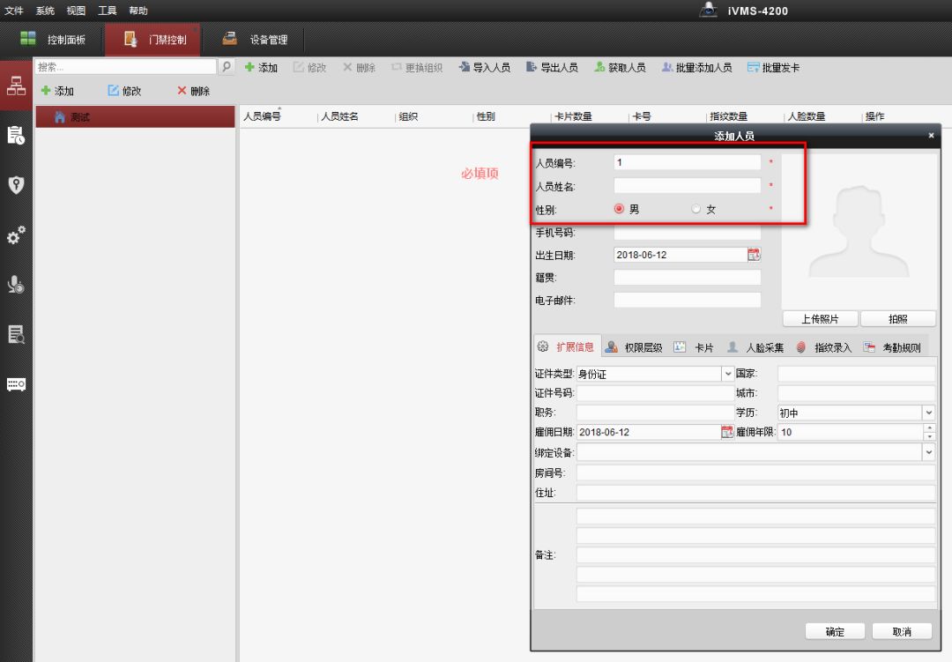Click the 人员姓名 name input field
The width and height of the screenshot is (952, 662).
(x=687, y=186)
